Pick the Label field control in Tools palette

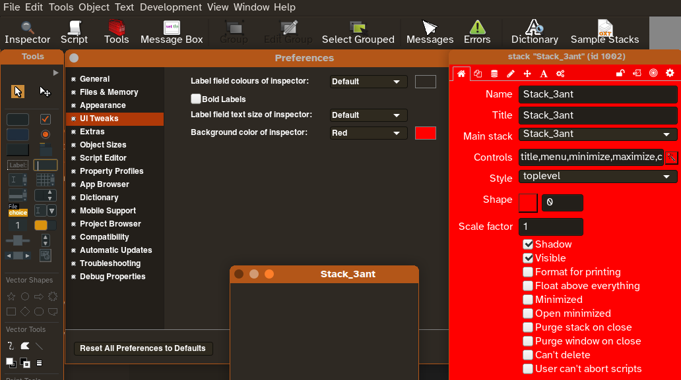(18, 165)
